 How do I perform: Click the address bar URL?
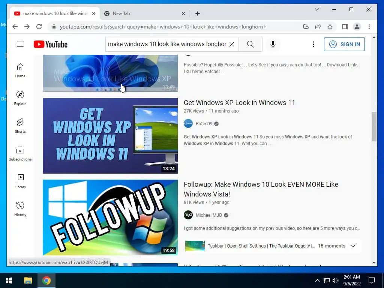[x=163, y=27]
